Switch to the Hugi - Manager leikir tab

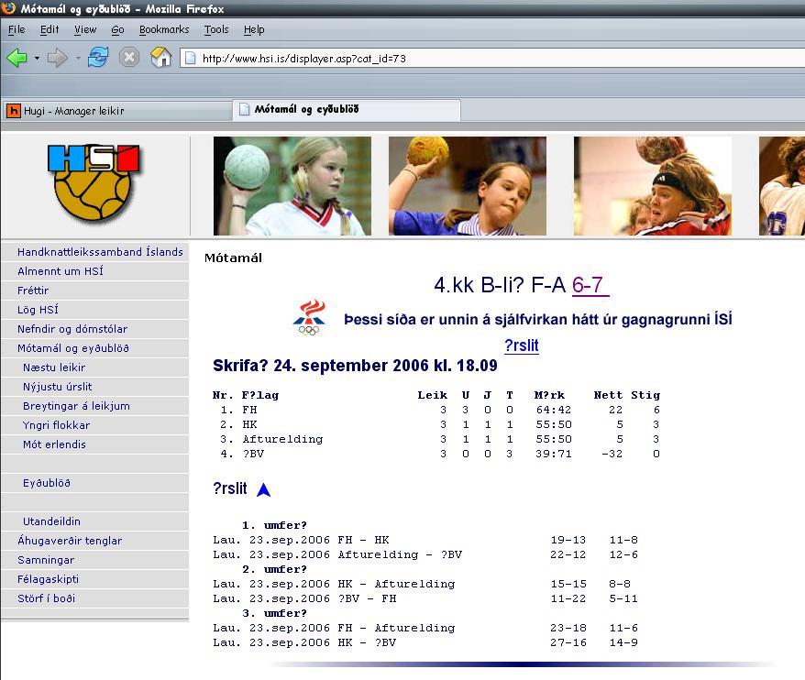click(117, 111)
